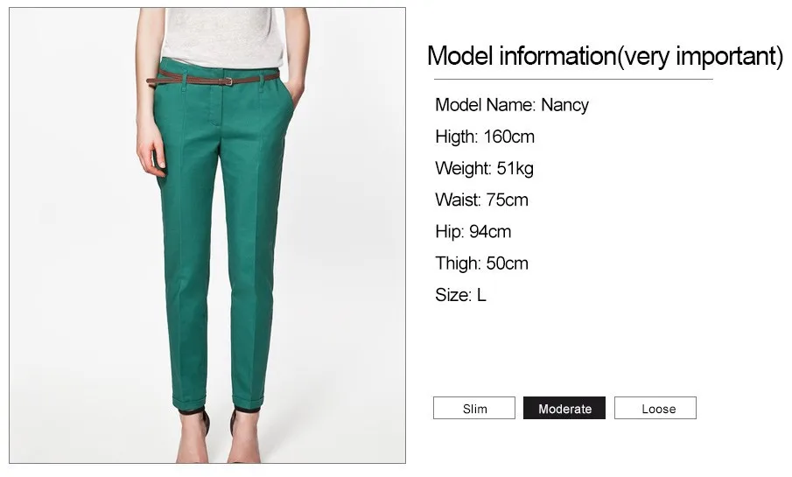Click the Waist: 75cm line
Image resolution: width=792 pixels, height=477 pixels.
coord(481,200)
